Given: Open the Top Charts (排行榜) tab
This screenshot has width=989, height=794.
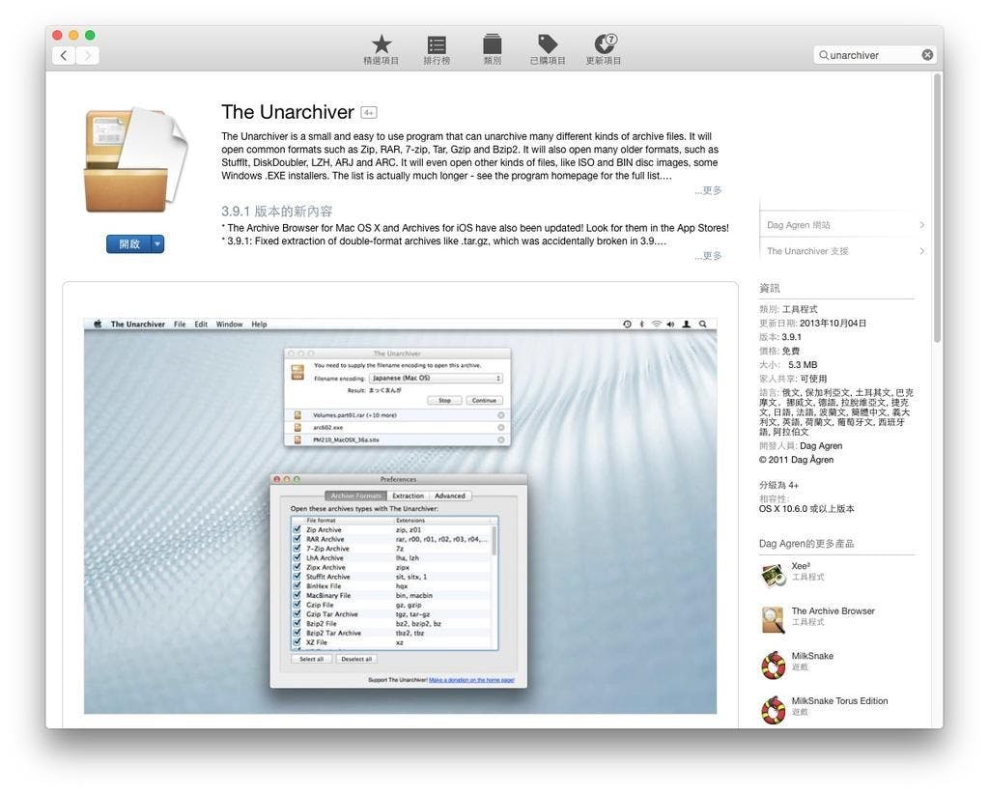Looking at the screenshot, I should pos(437,49).
